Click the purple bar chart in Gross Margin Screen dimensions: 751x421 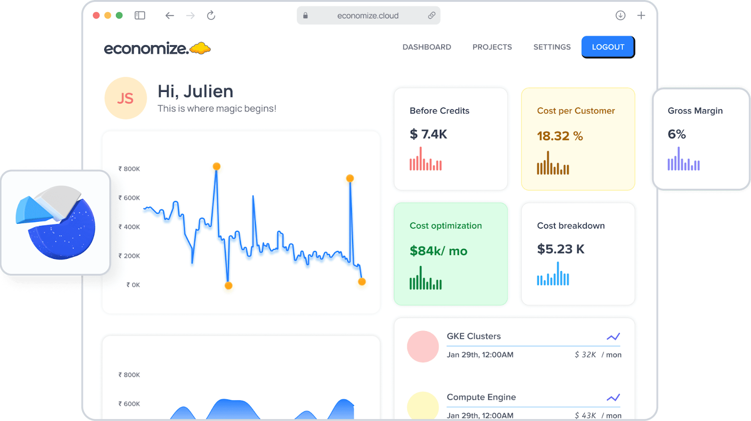point(684,158)
